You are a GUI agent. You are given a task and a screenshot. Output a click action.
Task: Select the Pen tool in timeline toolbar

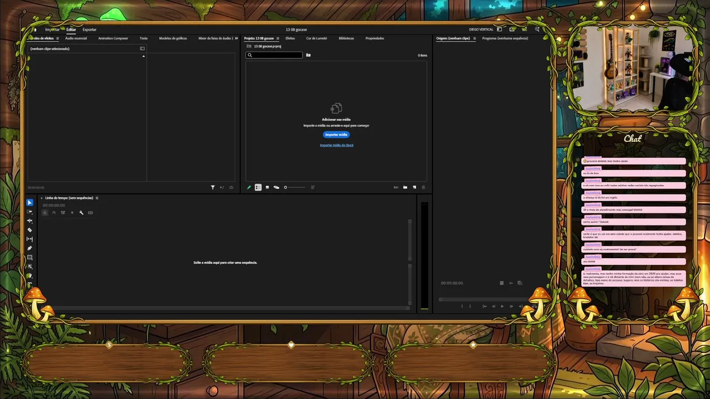click(30, 248)
